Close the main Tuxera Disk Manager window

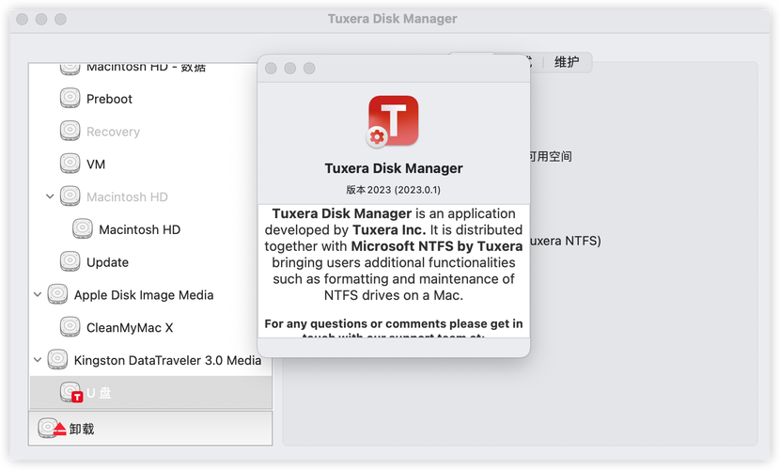23,19
